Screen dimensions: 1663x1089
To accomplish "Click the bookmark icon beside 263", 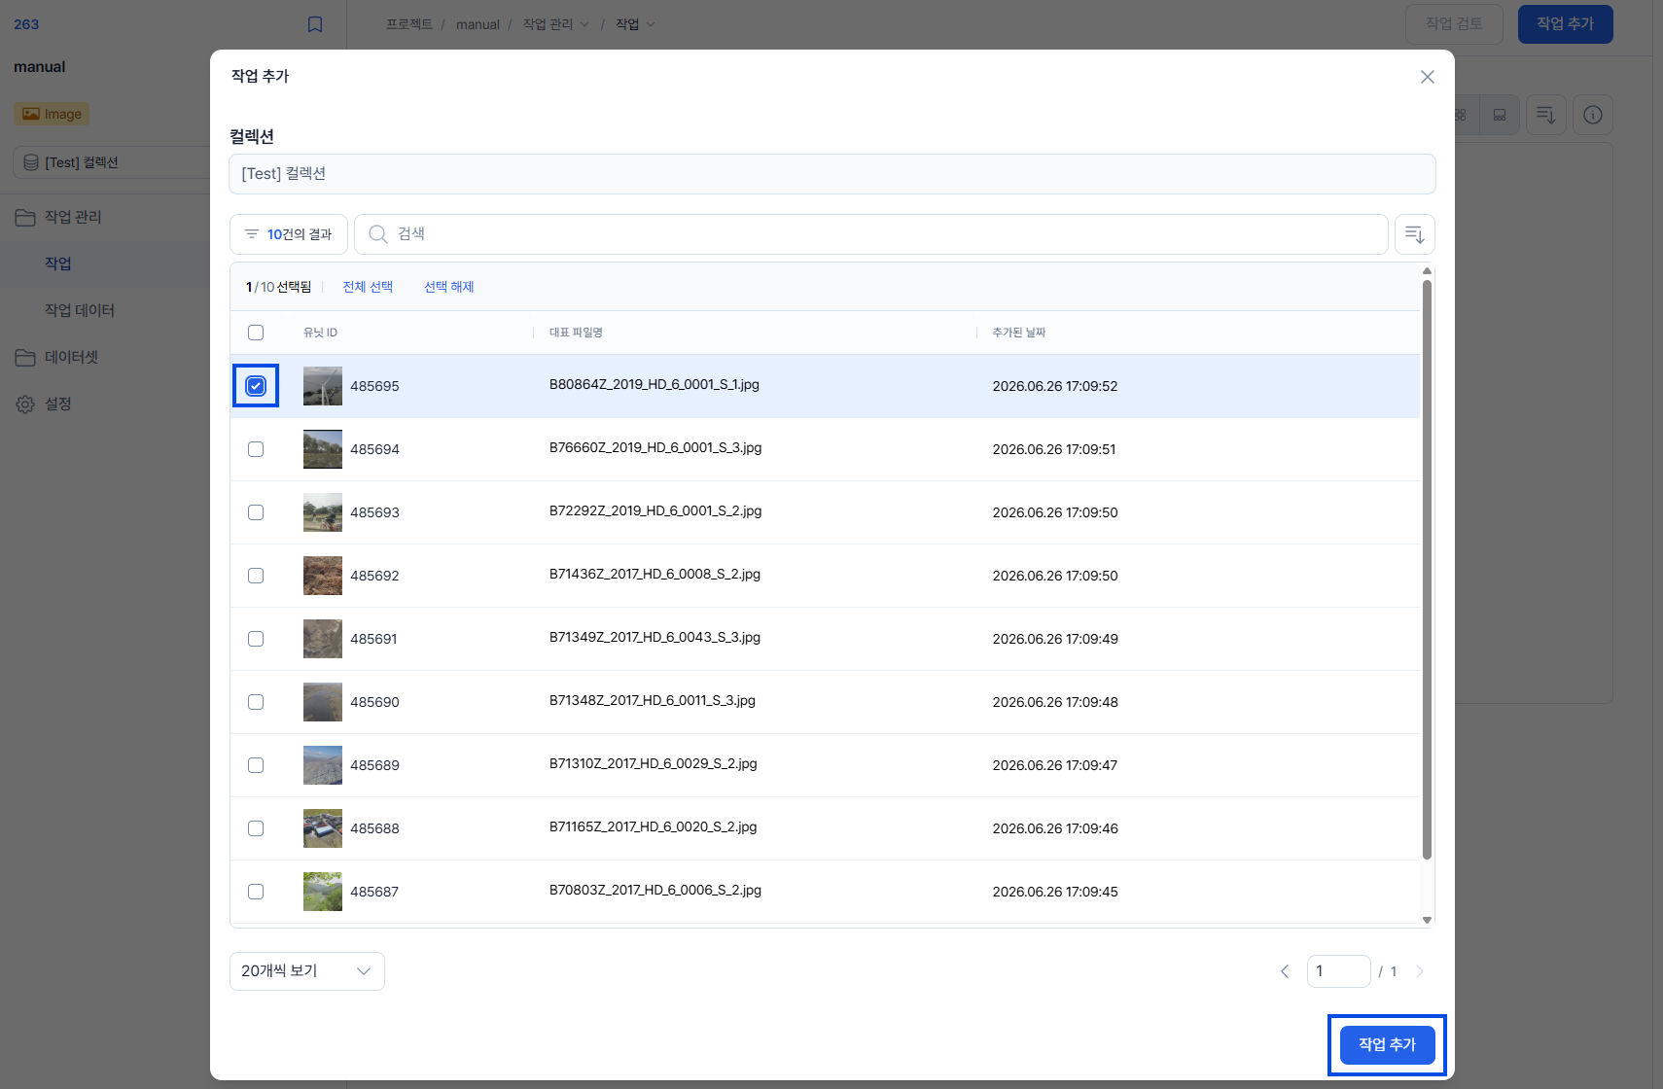I will point(315,24).
